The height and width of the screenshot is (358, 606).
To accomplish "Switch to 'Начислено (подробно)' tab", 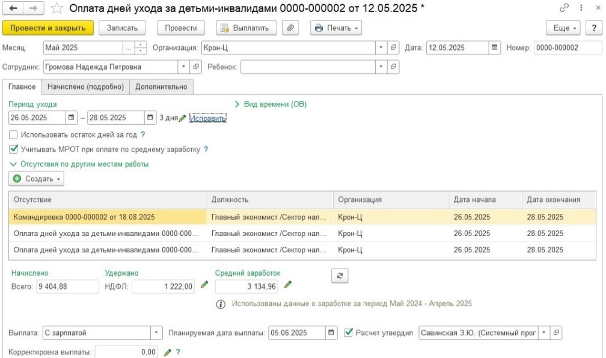I will point(86,86).
